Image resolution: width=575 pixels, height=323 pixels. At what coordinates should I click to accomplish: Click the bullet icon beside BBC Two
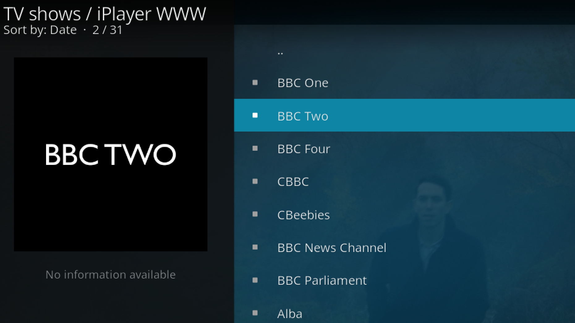255,115
